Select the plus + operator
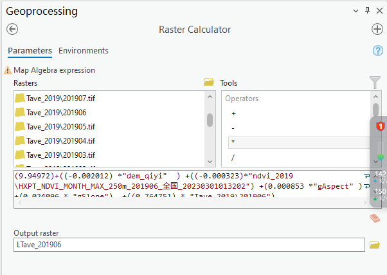Screen dimensions: 387x275 click(233, 113)
